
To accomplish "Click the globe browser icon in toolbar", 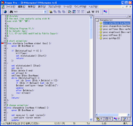I will tap(5, 12).
